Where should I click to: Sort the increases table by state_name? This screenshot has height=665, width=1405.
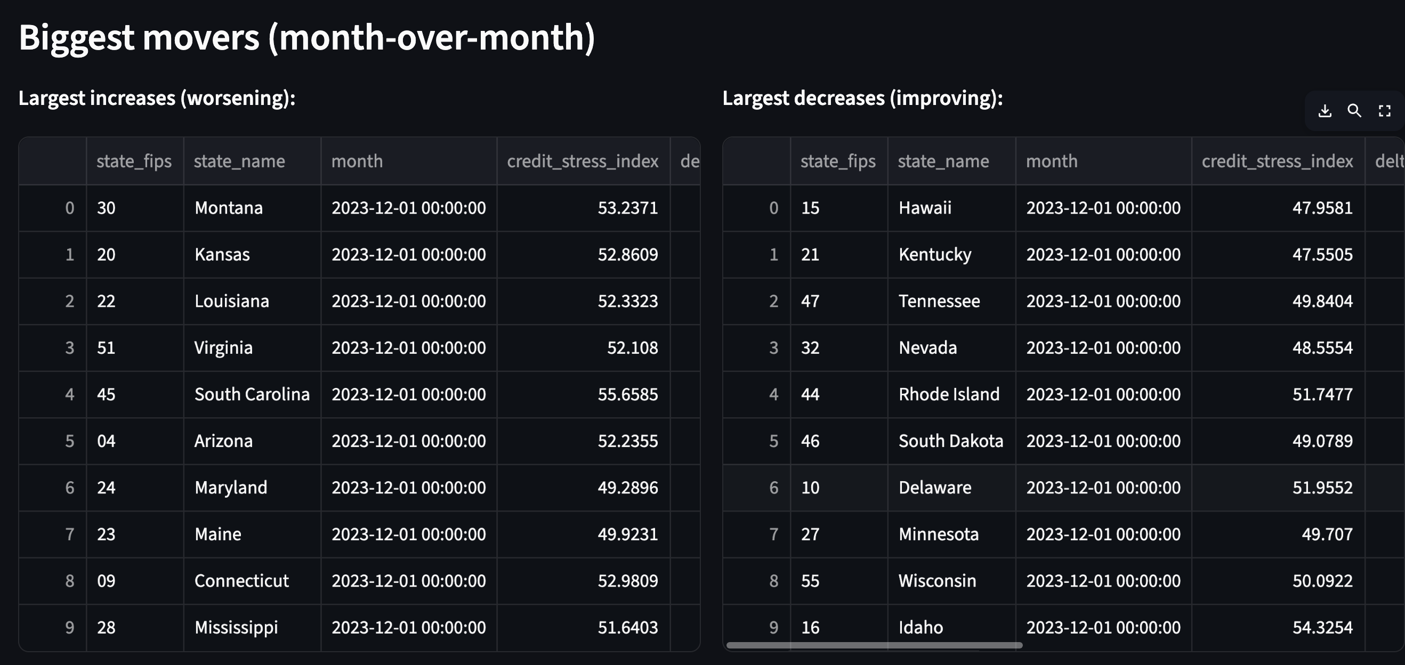(x=239, y=160)
